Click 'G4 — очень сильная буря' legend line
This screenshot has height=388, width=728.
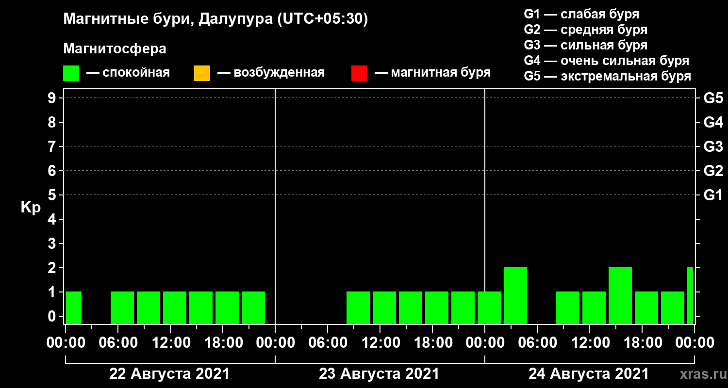tap(607, 61)
